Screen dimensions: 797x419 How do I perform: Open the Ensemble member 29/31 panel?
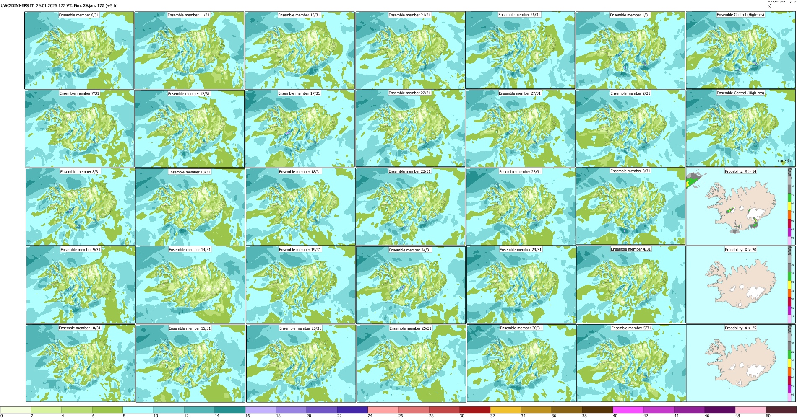(x=521, y=285)
